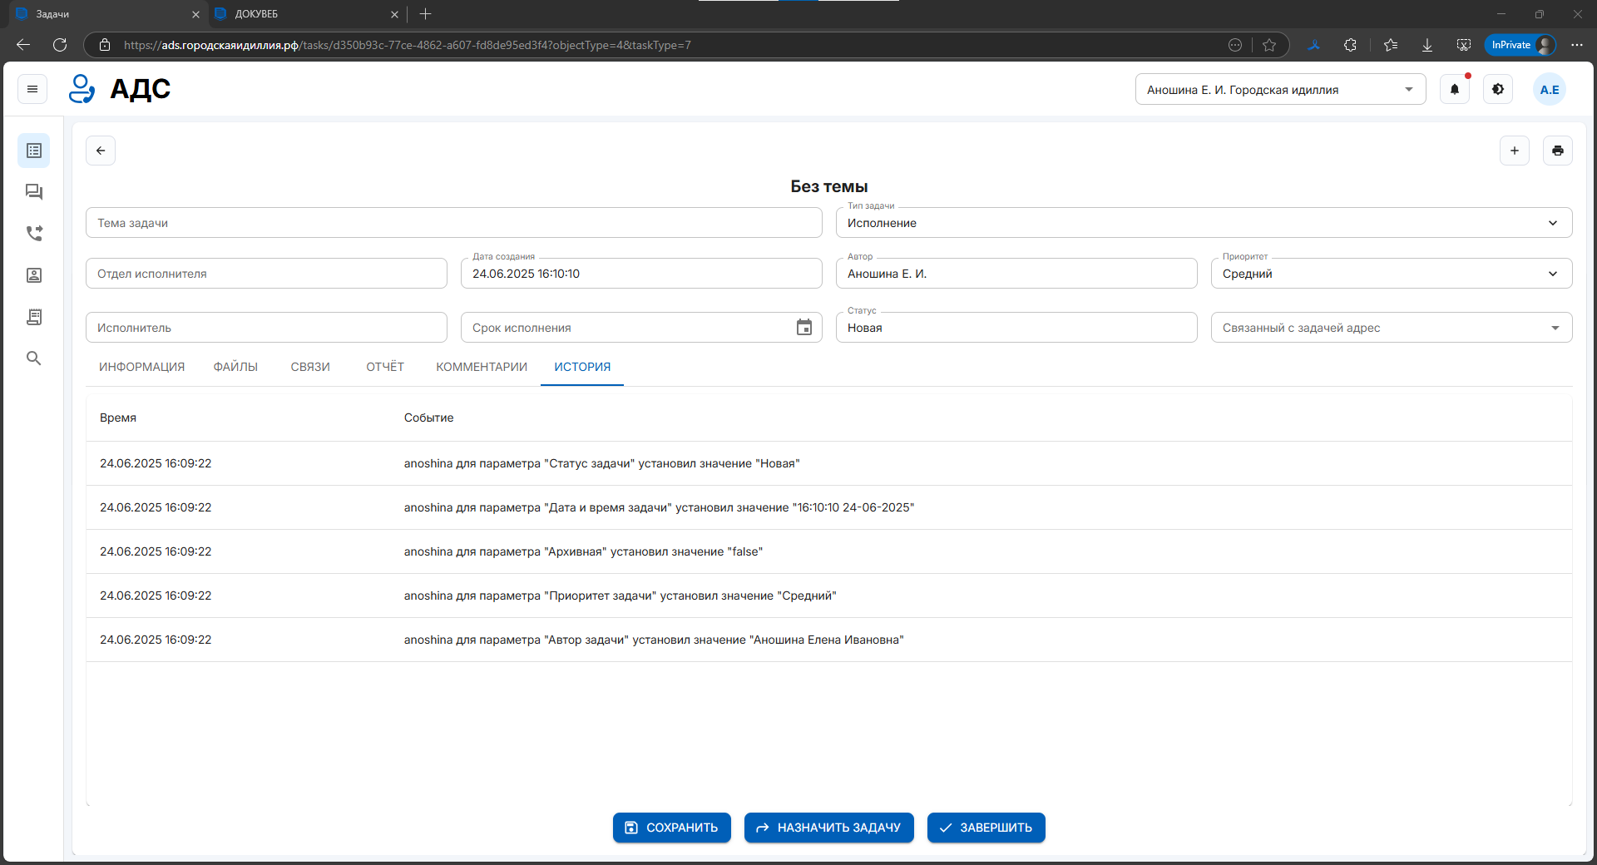This screenshot has height=865, width=1597.
Task: Open the contacts sidebar icon
Action: (x=34, y=275)
